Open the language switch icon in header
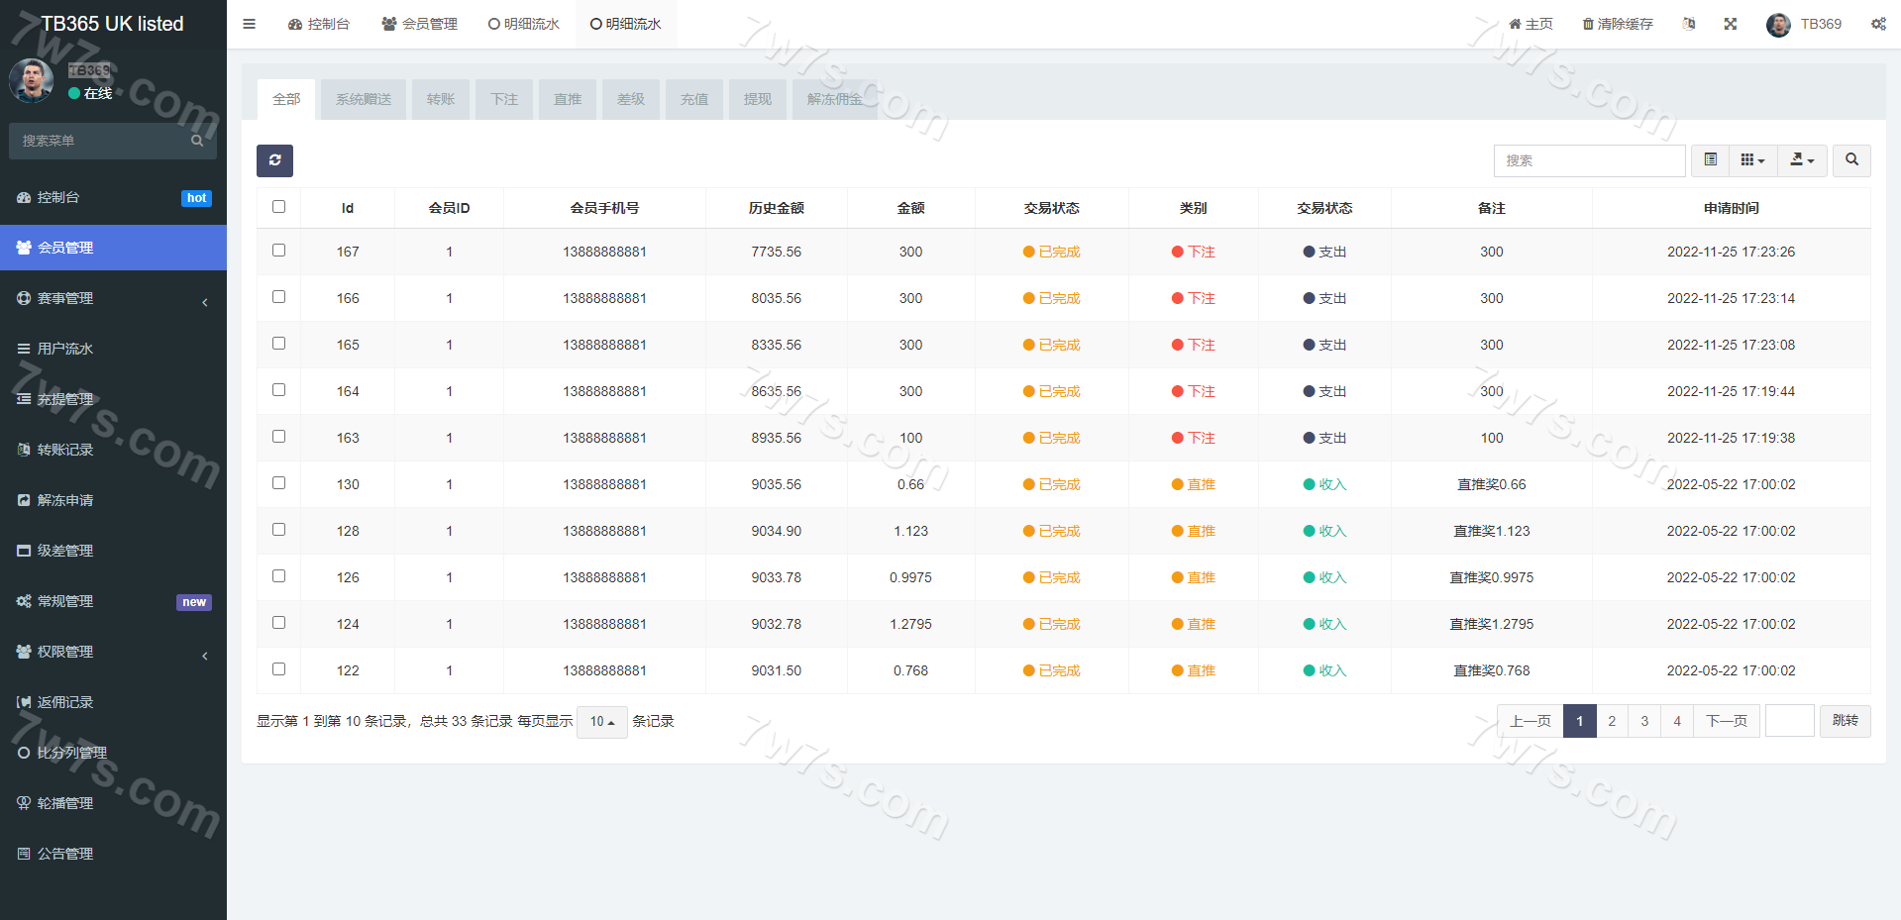Screen dimensions: 1901x920 click(x=1688, y=24)
